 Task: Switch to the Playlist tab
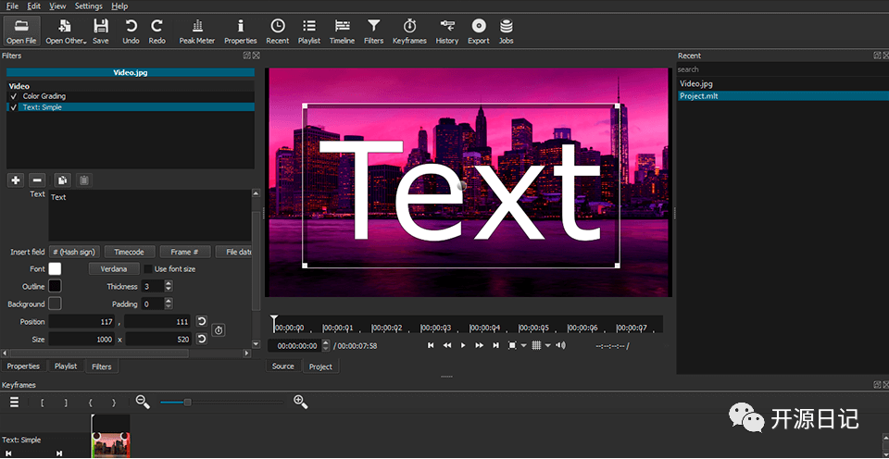point(66,366)
